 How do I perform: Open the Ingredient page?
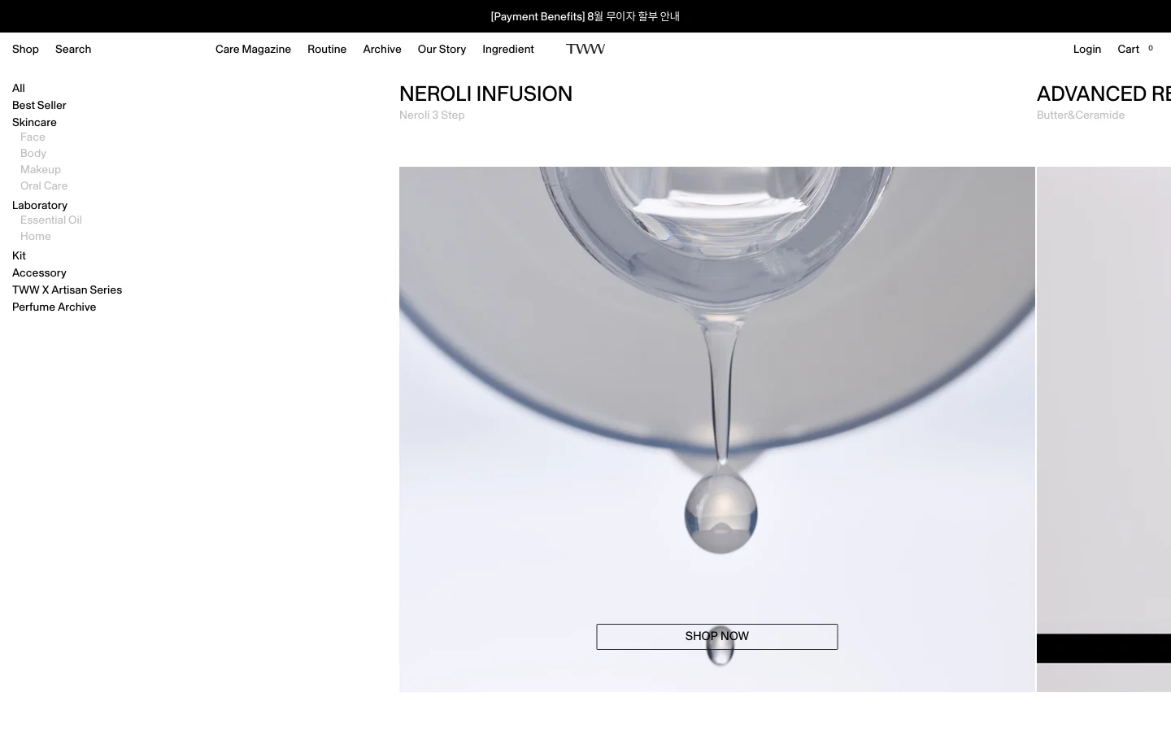[508, 50]
